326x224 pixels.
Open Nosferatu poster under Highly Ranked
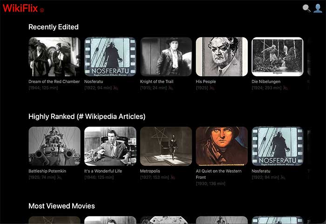tap(278, 146)
